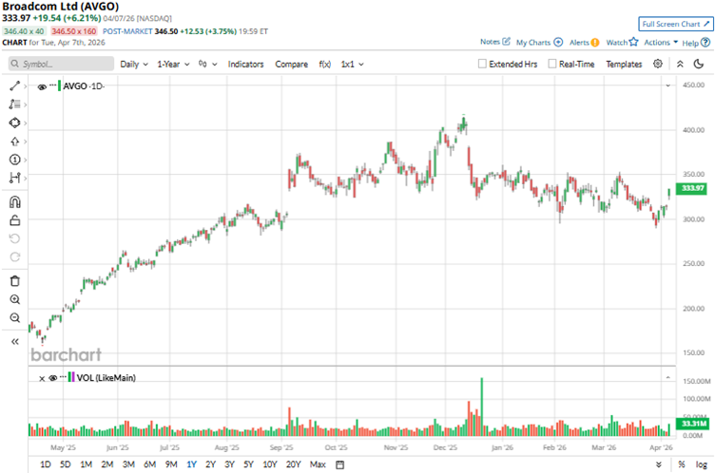Click the Symbol search field

[61, 64]
